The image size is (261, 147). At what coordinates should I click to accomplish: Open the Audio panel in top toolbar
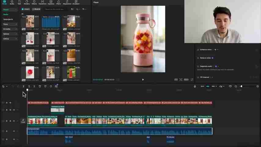[12, 2]
